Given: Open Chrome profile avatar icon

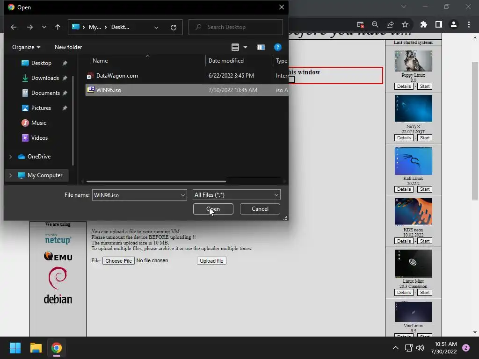Looking at the screenshot, I should click(454, 25).
